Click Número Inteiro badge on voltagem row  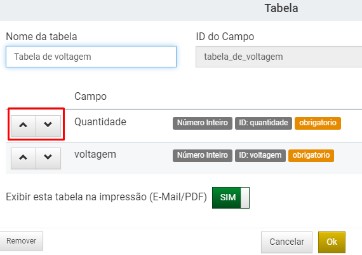point(203,155)
